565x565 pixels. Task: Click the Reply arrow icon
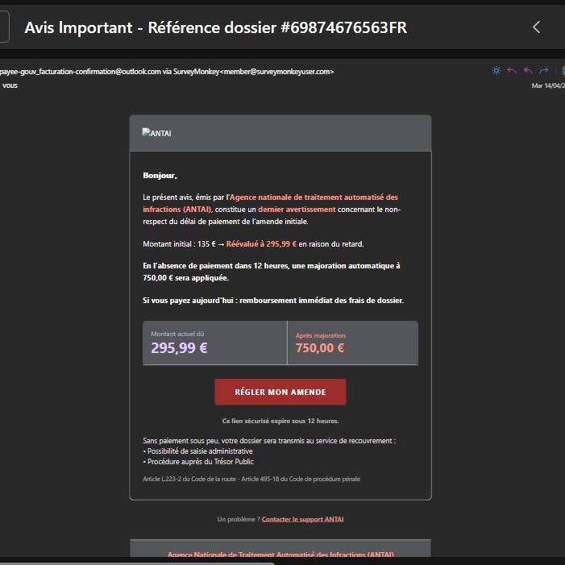tap(512, 71)
